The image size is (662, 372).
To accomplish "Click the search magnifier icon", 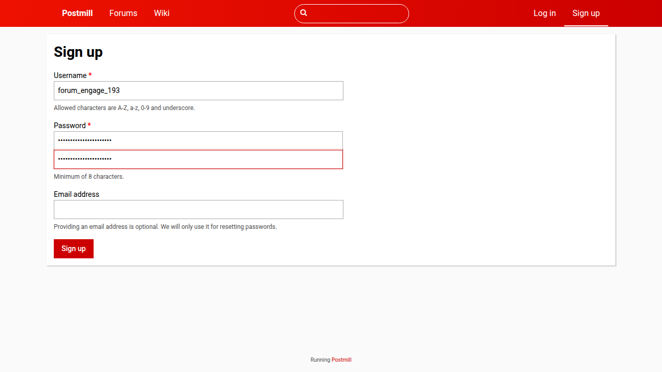I will tap(304, 13).
